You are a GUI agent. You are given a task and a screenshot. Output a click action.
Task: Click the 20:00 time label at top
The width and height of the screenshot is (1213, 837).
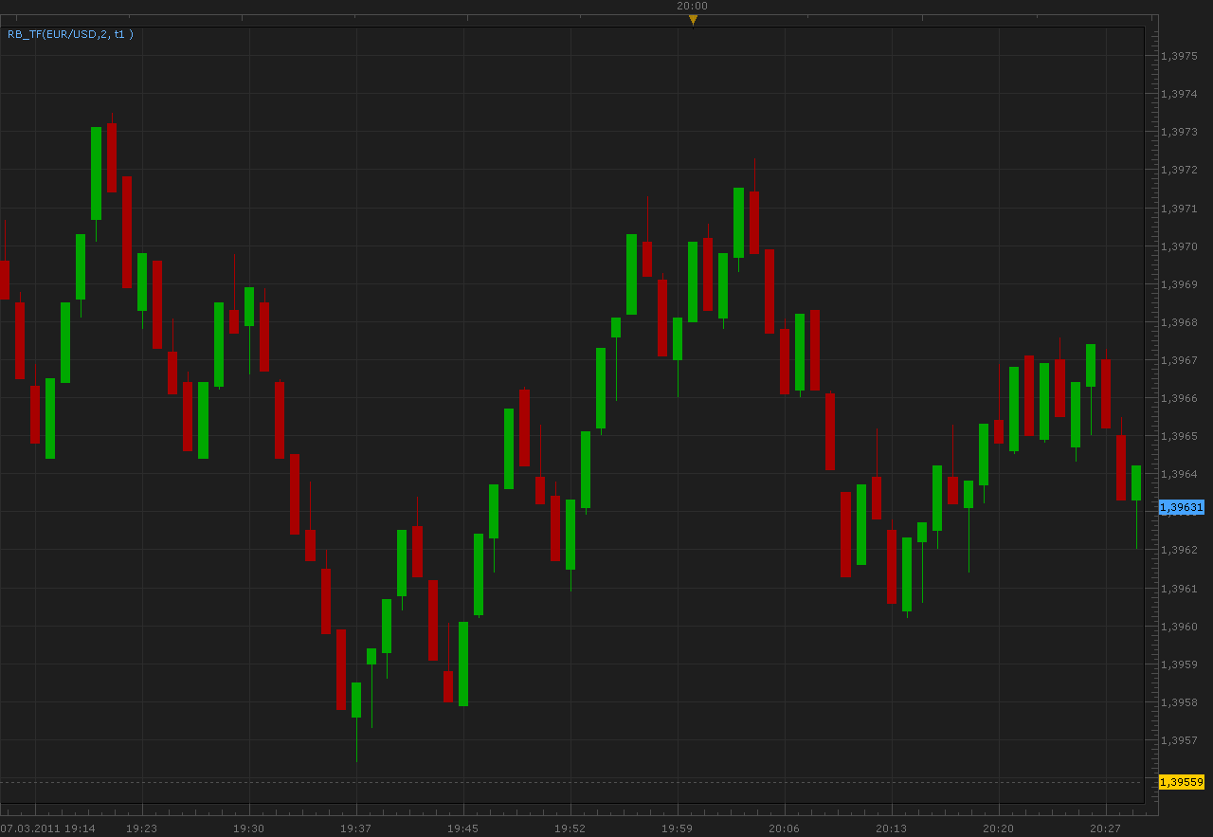pos(692,6)
